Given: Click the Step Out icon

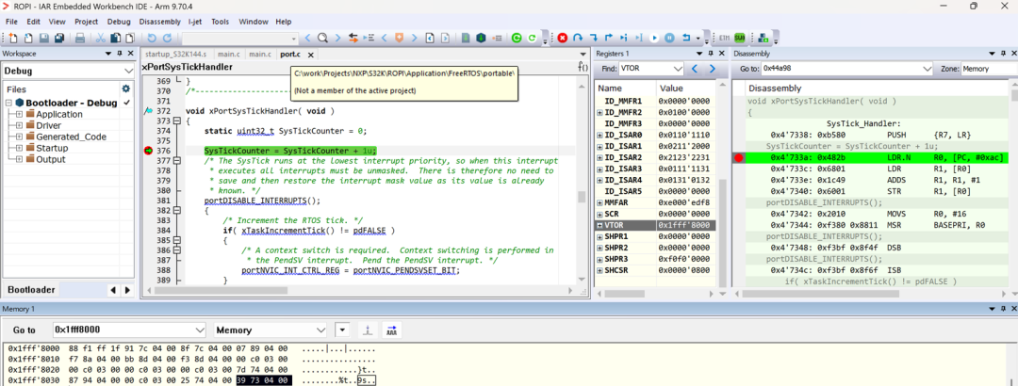Looking at the screenshot, I should (608, 38).
